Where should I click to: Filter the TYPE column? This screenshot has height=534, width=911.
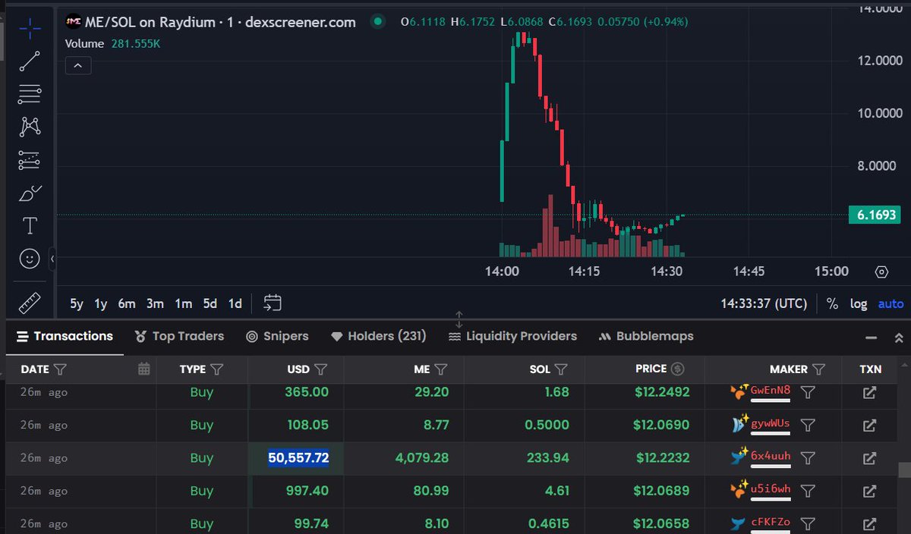(216, 369)
